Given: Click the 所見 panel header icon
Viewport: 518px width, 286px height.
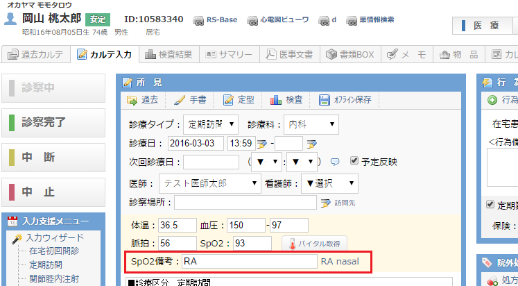Looking at the screenshot, I should [127, 83].
